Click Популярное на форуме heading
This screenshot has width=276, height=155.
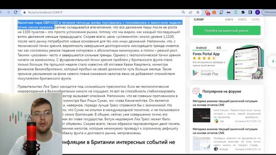[x=222, y=91]
